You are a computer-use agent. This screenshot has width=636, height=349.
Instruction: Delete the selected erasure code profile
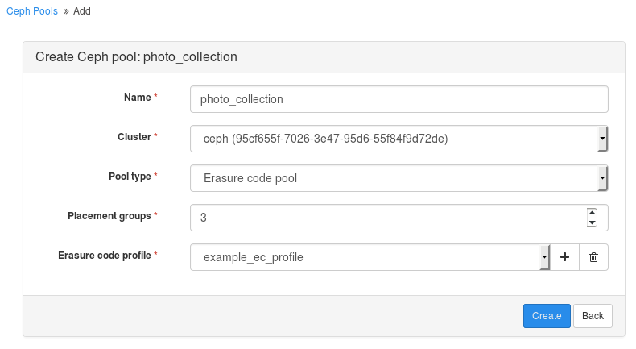(593, 257)
